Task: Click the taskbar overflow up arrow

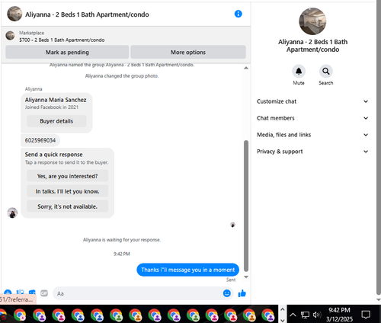Action: [283, 309]
